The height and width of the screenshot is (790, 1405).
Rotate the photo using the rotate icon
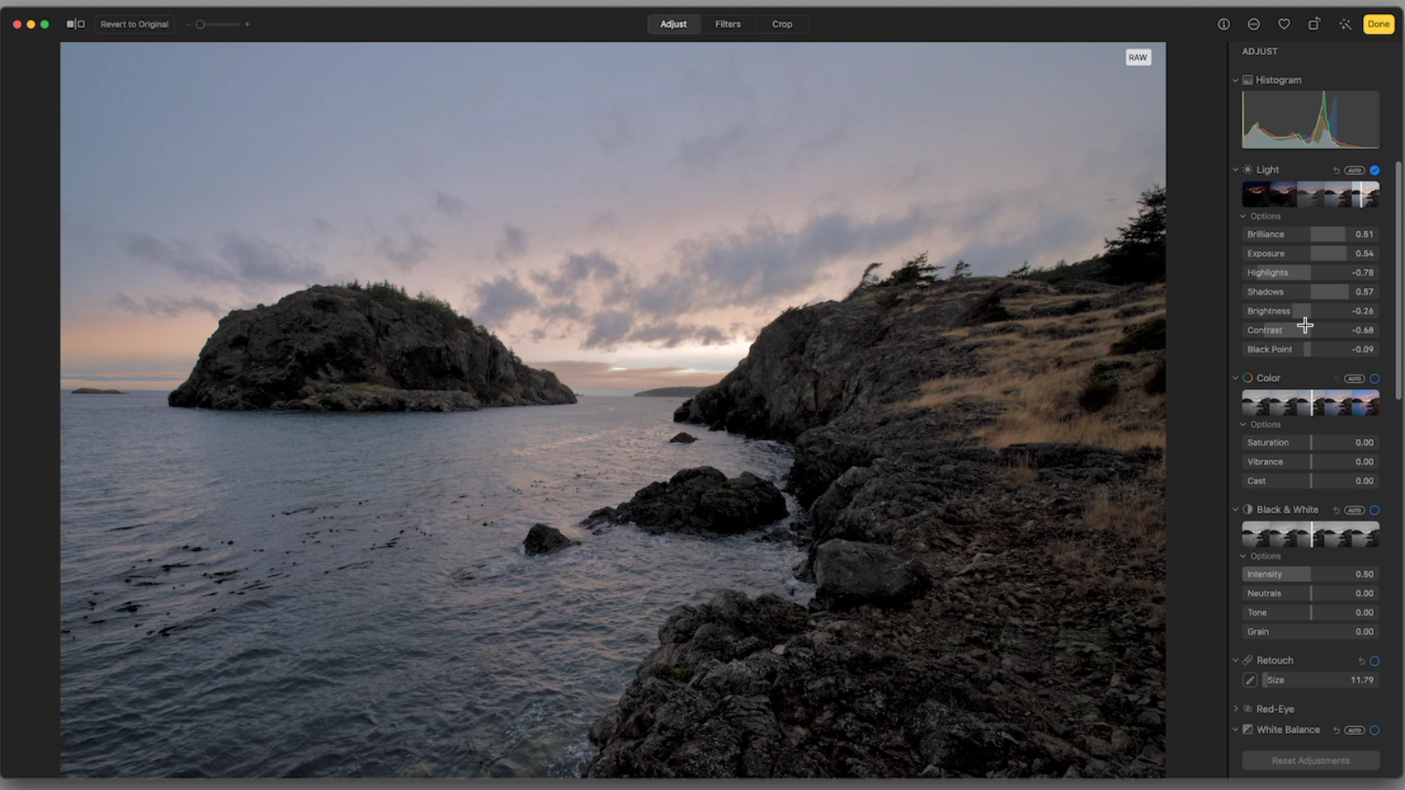1315,24
